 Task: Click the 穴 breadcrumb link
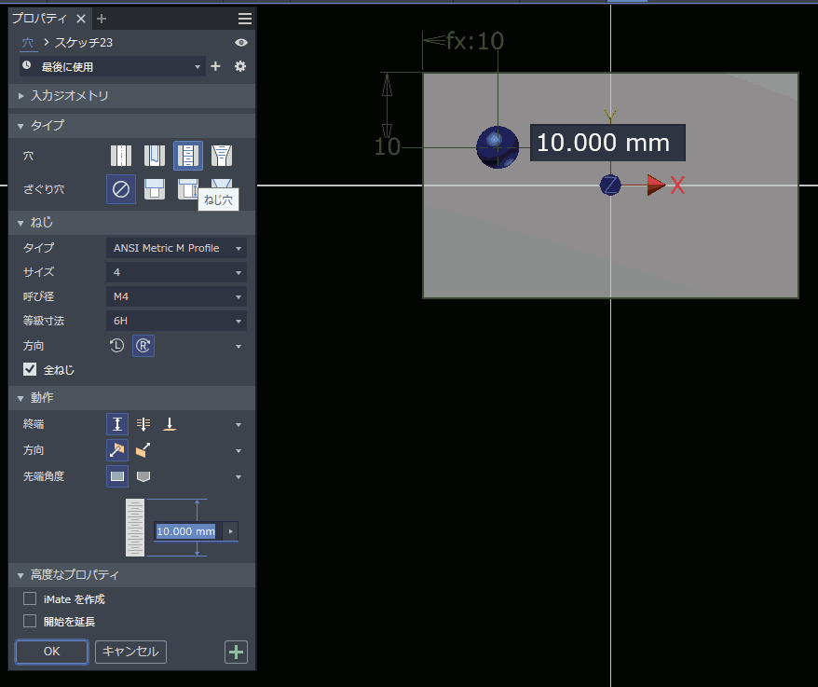pyautogui.click(x=27, y=43)
